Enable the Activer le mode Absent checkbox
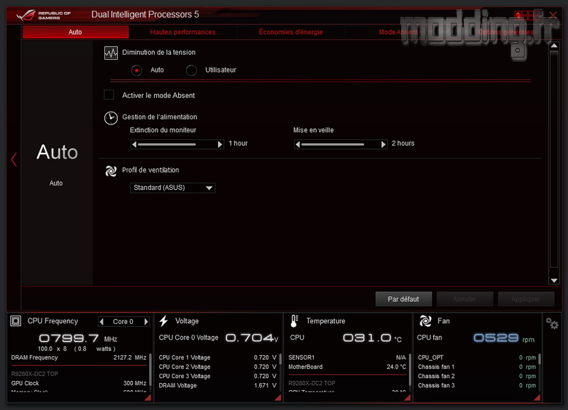The image size is (568, 410). (x=109, y=95)
